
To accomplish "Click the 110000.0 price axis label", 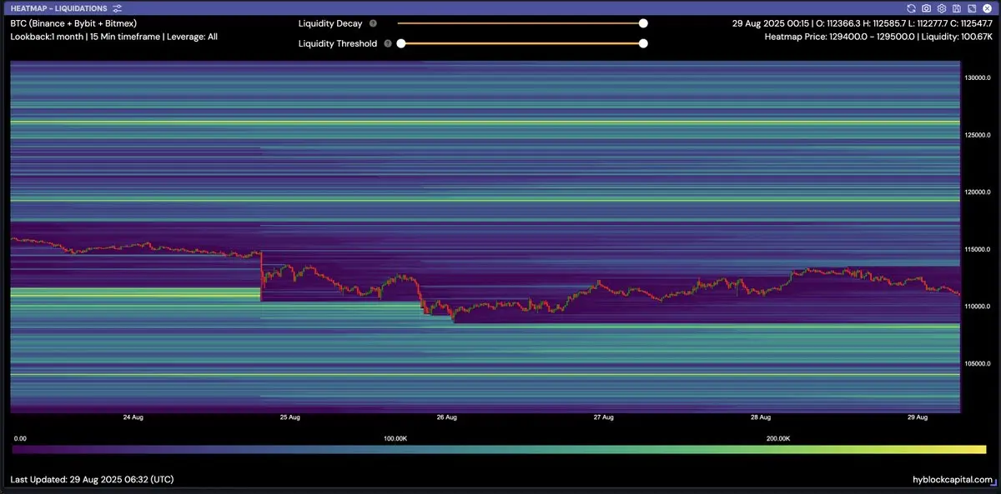I will (x=977, y=307).
